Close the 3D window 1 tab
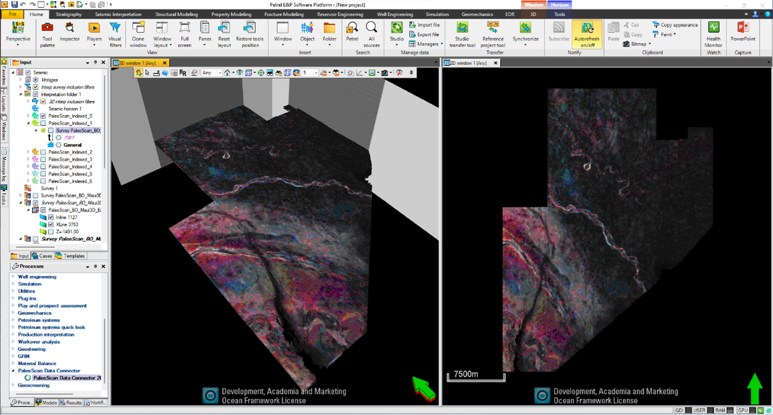 click(x=165, y=62)
